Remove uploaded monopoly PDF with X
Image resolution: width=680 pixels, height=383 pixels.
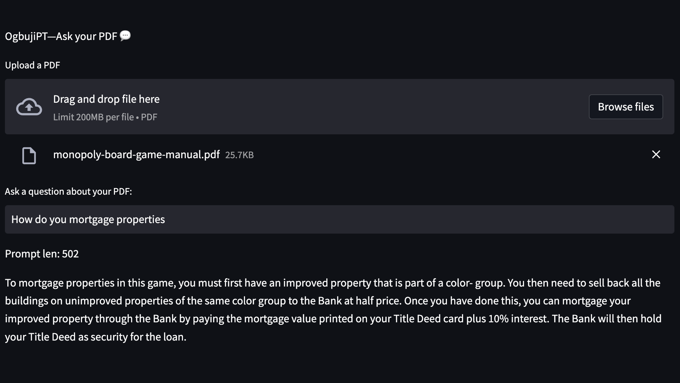point(656,154)
